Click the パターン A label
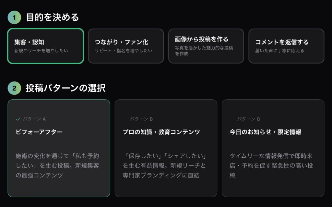This screenshot has height=207, width=332. pyautogui.click(x=34, y=119)
